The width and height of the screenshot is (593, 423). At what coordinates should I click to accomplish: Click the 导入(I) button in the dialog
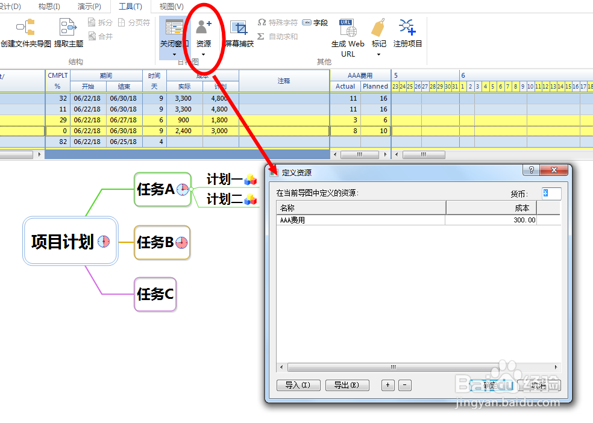point(298,386)
